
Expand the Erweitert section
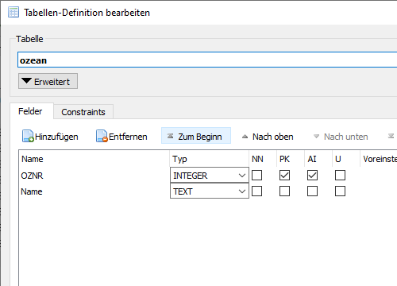[48, 81]
